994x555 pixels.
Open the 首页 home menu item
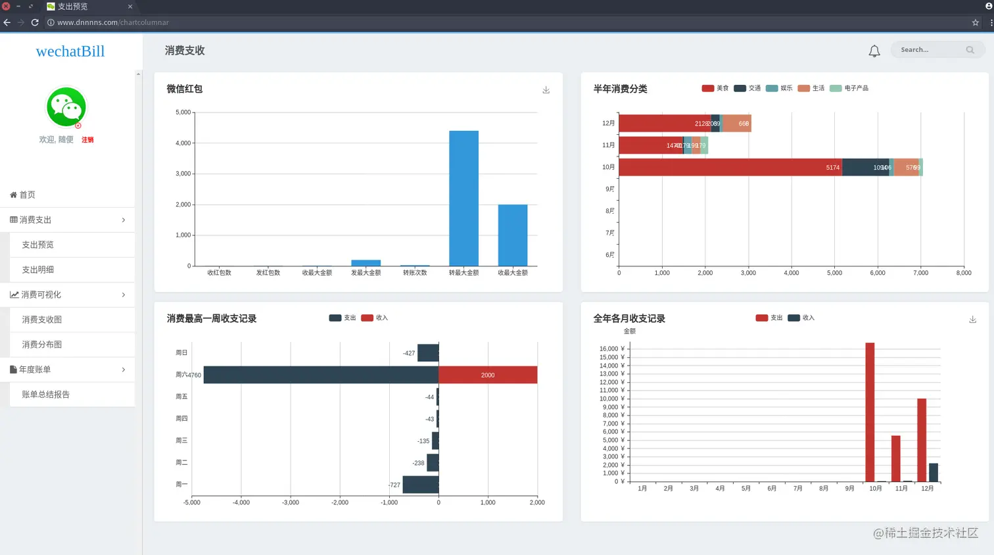pos(67,195)
